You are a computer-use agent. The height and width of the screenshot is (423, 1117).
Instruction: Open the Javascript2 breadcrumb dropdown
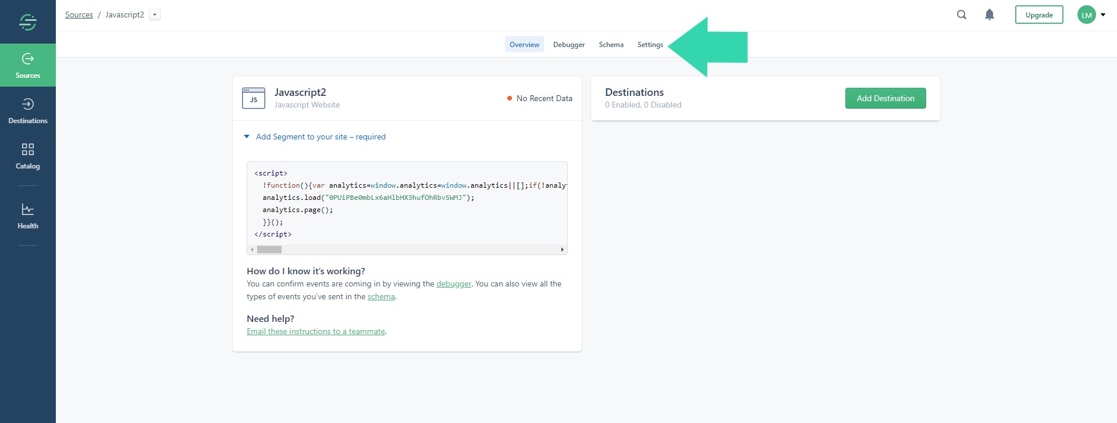point(155,15)
